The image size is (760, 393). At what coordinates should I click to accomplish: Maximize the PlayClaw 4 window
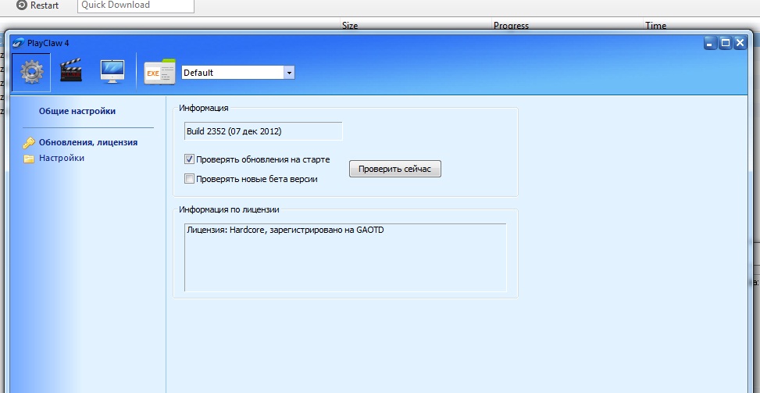[x=725, y=43]
